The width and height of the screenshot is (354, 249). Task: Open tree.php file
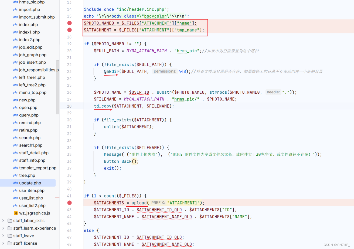pos(27,176)
